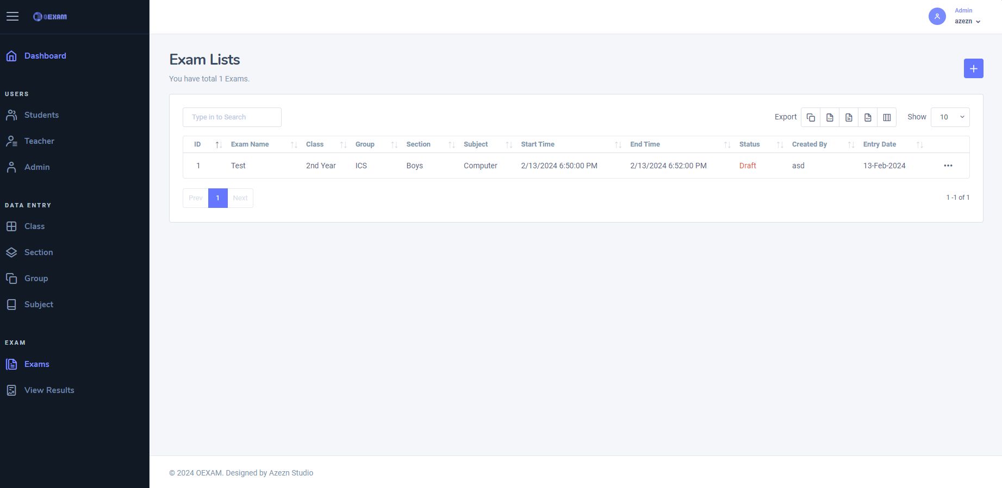Open the Subject data entry page

pos(39,305)
